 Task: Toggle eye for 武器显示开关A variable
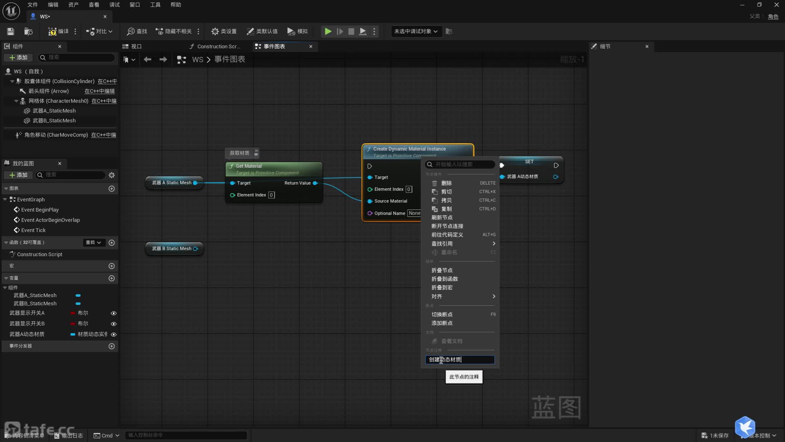point(114,313)
